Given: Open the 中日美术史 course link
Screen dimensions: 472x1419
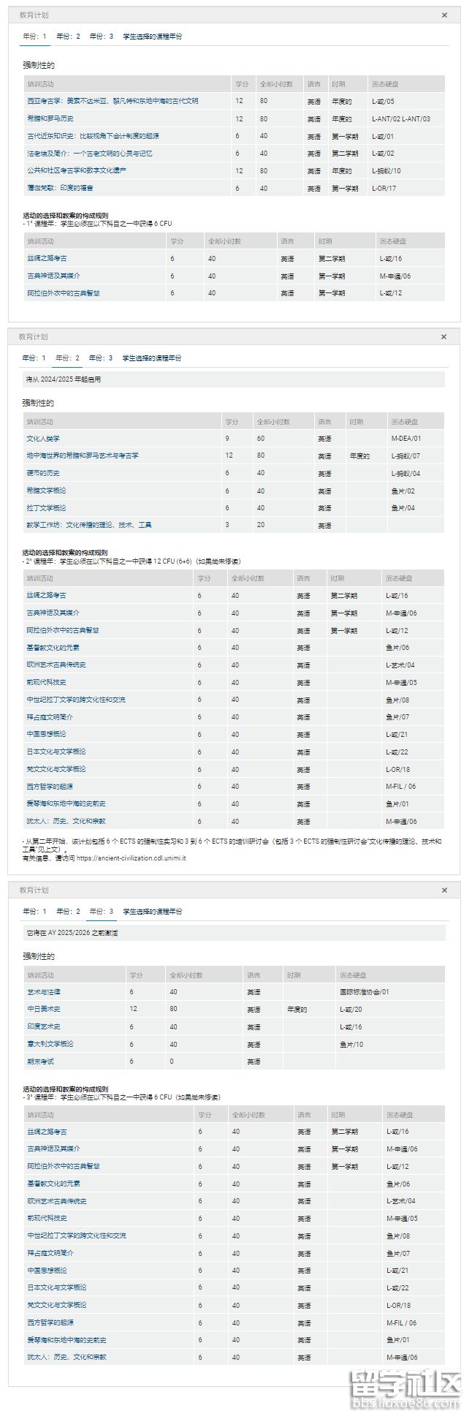Looking at the screenshot, I should click(44, 1009).
